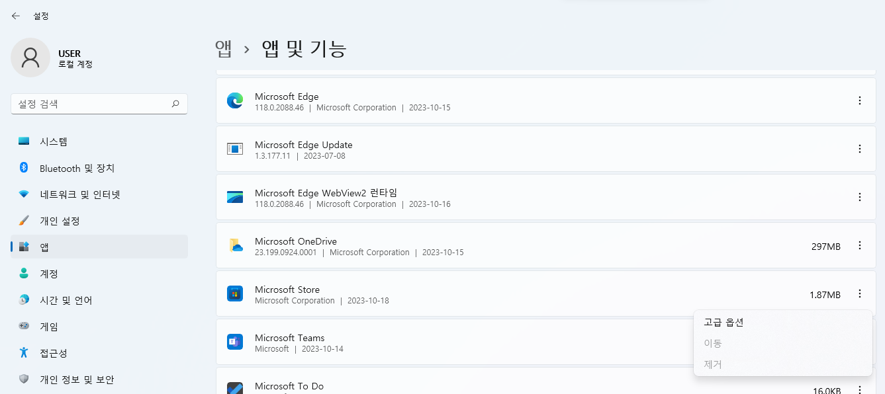Viewport: 885px width, 394px height.
Task: Click the Microsoft Edge app icon
Action: [x=235, y=100]
